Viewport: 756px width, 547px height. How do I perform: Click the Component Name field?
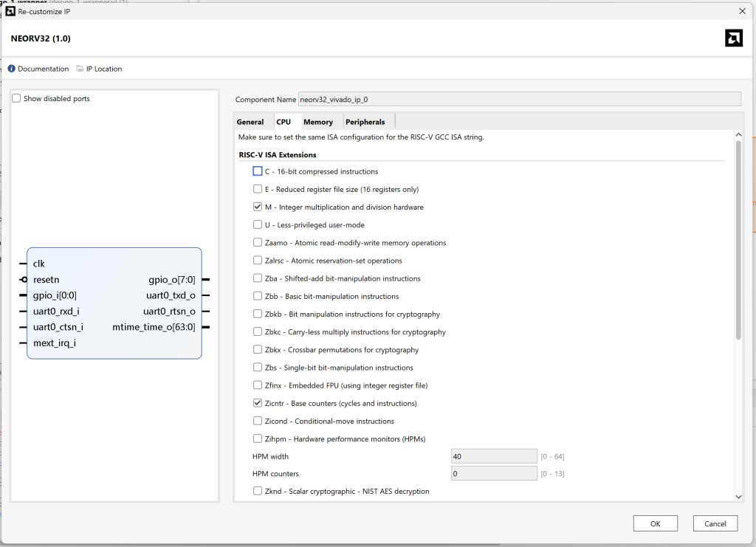click(x=519, y=99)
